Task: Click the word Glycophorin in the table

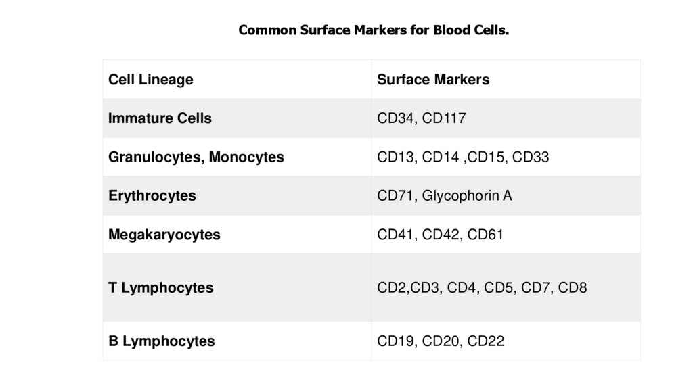Action: (x=460, y=196)
